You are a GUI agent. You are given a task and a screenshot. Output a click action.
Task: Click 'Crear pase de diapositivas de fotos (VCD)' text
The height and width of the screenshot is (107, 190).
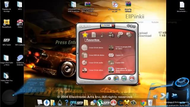(123, 70)
